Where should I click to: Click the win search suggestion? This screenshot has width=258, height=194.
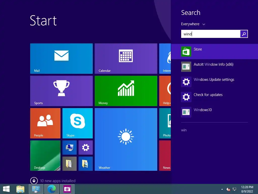[x=184, y=130]
